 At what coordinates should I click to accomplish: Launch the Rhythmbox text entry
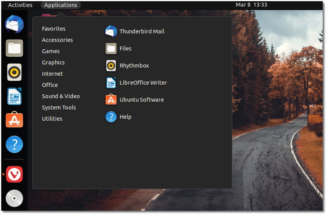(x=134, y=66)
